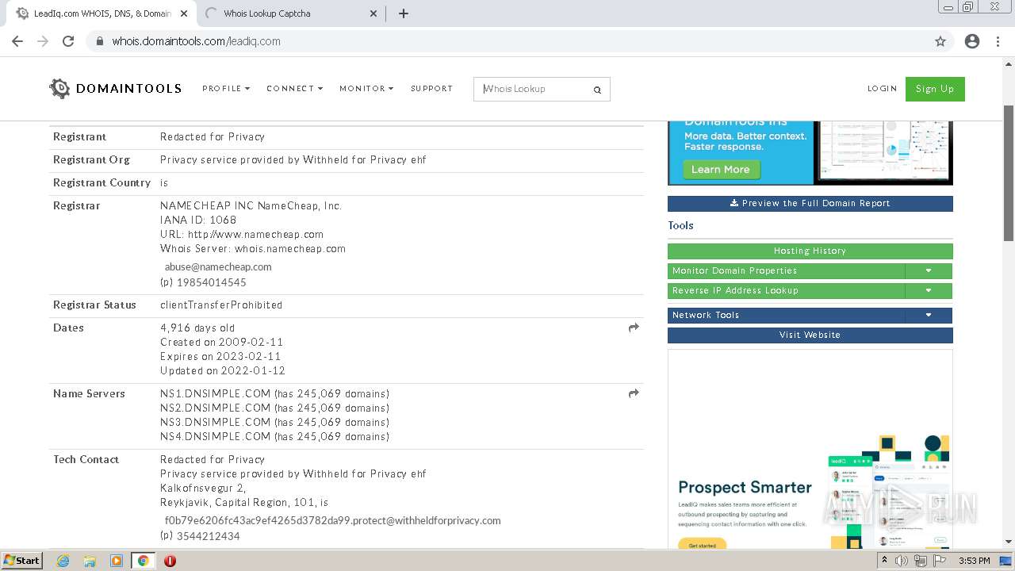Click the withheldforprivacy.com protect email
This screenshot has width=1015, height=571.
(332, 521)
